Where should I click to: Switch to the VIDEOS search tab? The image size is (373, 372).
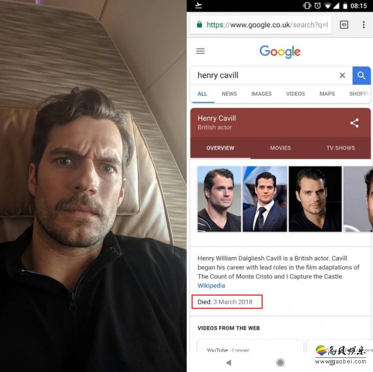tap(295, 94)
